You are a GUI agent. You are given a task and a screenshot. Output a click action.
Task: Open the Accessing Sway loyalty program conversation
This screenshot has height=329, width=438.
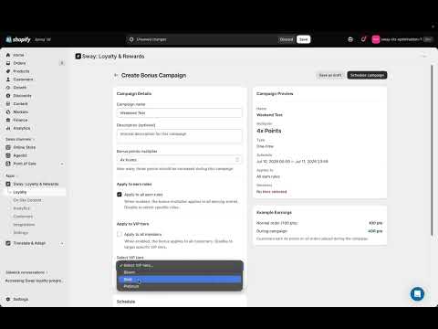pos(35,281)
